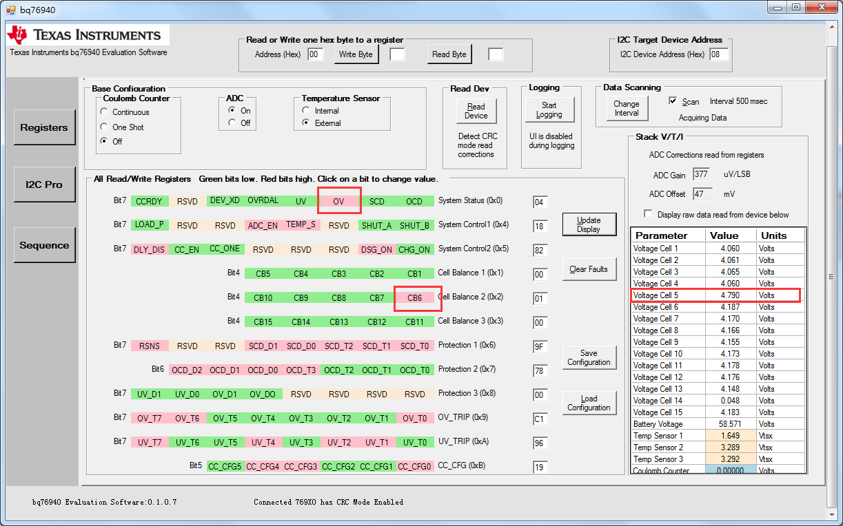843x526 pixels.
Task: Toggle the CHG_ON bit
Action: coord(415,250)
